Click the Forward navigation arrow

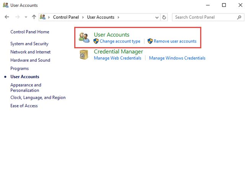click(17, 17)
